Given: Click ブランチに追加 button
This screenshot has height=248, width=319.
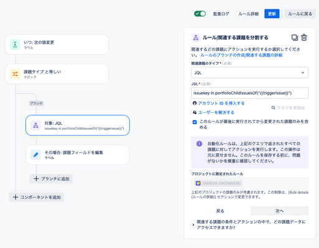Looking at the screenshot, I should tap(51, 179).
